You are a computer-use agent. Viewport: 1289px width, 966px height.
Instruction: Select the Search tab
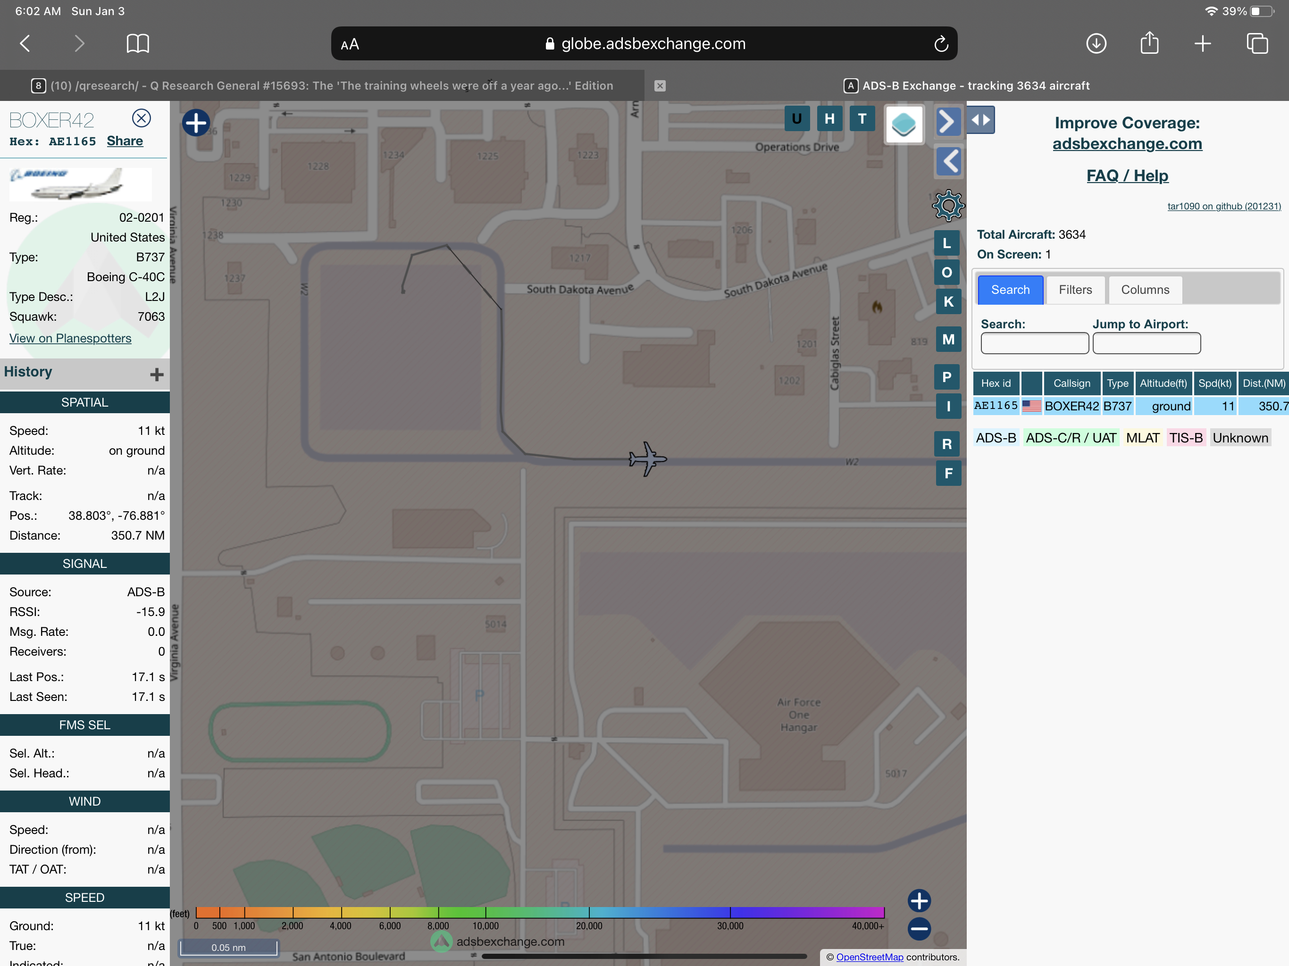click(x=1010, y=290)
